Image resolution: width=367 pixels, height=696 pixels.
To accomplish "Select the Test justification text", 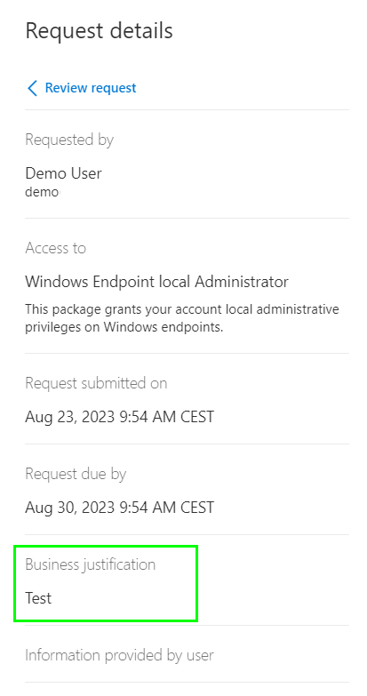I will point(38,598).
